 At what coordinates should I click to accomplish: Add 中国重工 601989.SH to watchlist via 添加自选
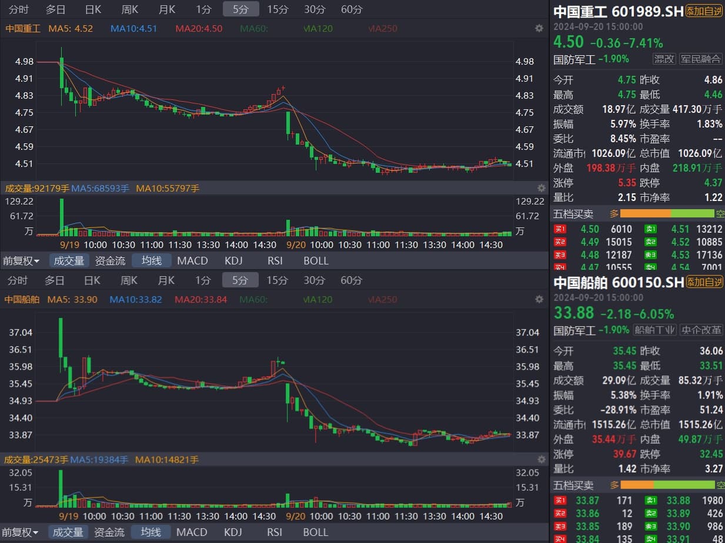click(x=704, y=11)
